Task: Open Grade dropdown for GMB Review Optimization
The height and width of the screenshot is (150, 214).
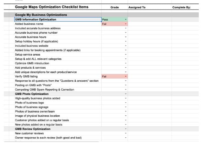Action: (x=126, y=129)
